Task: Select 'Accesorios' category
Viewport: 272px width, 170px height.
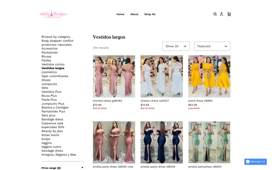Action: (x=49, y=49)
